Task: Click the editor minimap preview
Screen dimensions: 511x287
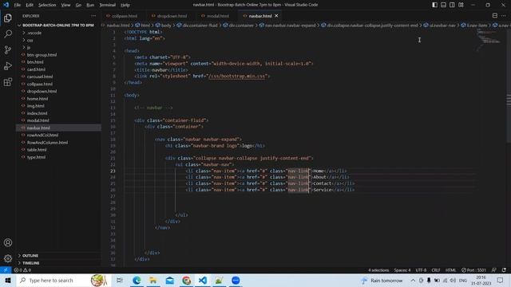Action: point(489,40)
